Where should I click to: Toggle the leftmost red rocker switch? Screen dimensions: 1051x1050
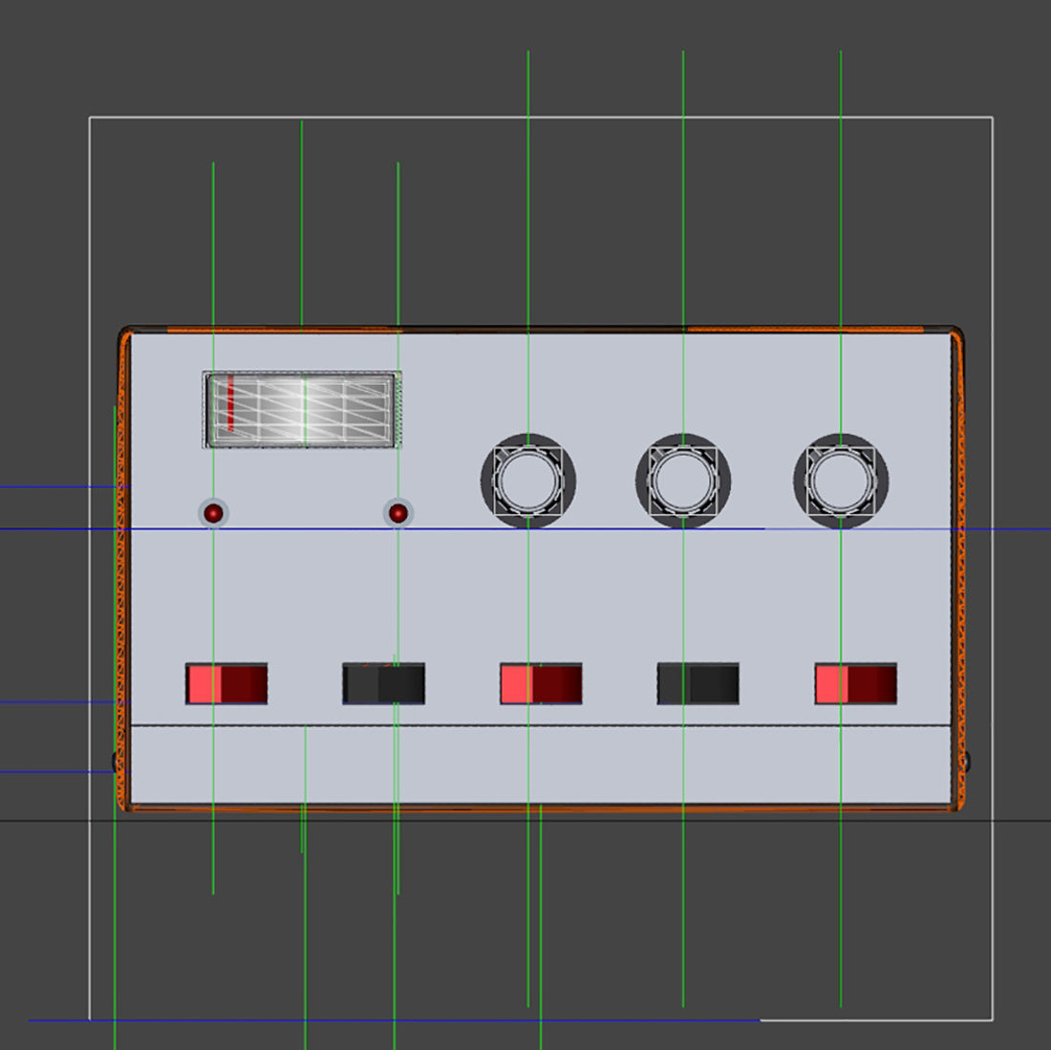pyautogui.click(x=226, y=683)
